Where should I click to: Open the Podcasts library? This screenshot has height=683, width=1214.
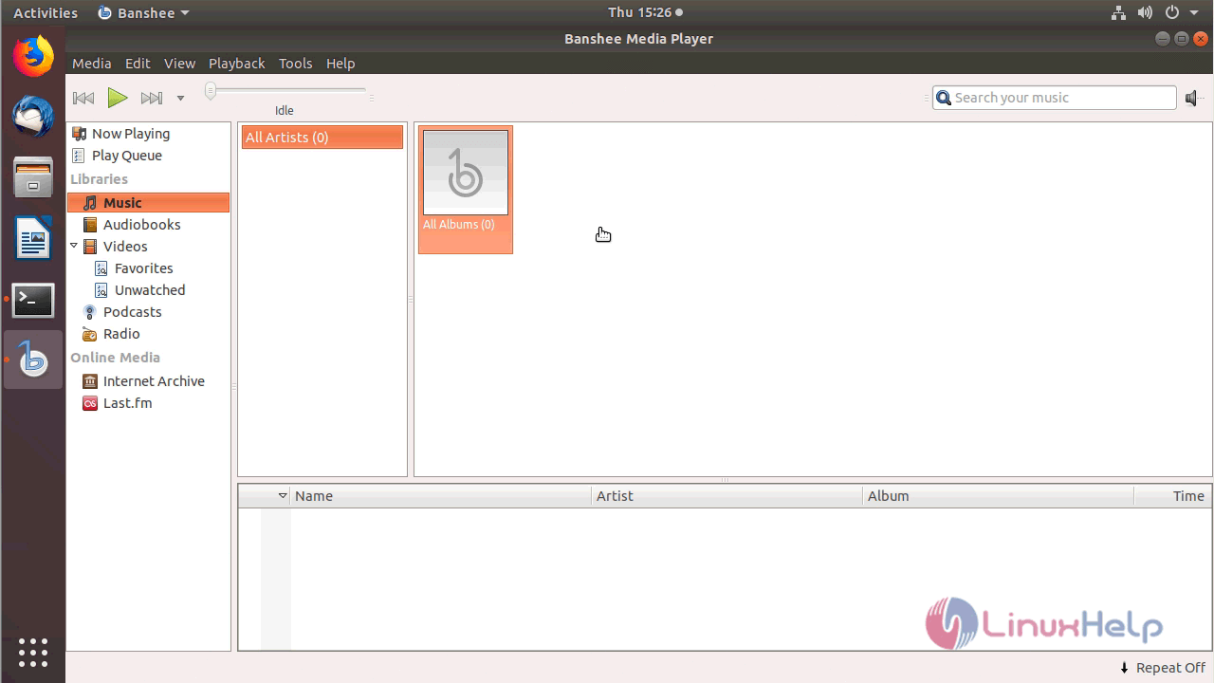[148, 312]
